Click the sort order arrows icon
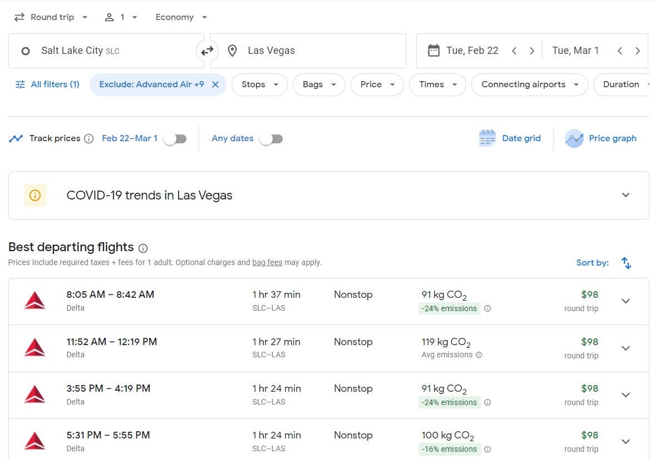655x459 pixels. point(626,263)
